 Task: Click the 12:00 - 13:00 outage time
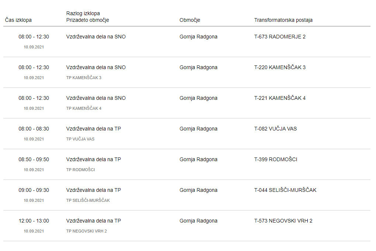click(34, 221)
